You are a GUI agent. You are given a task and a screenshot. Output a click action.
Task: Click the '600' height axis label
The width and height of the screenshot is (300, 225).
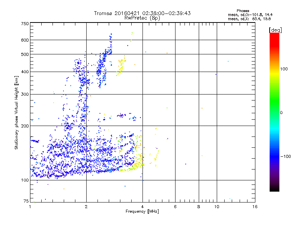tap(25, 40)
